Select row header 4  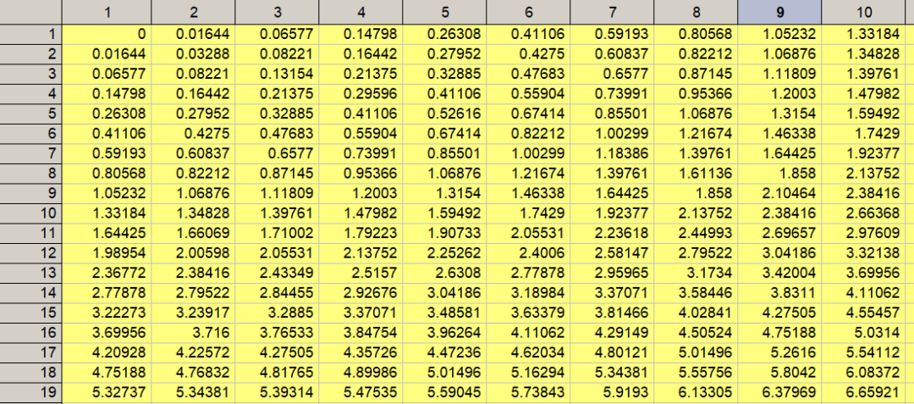point(31,94)
